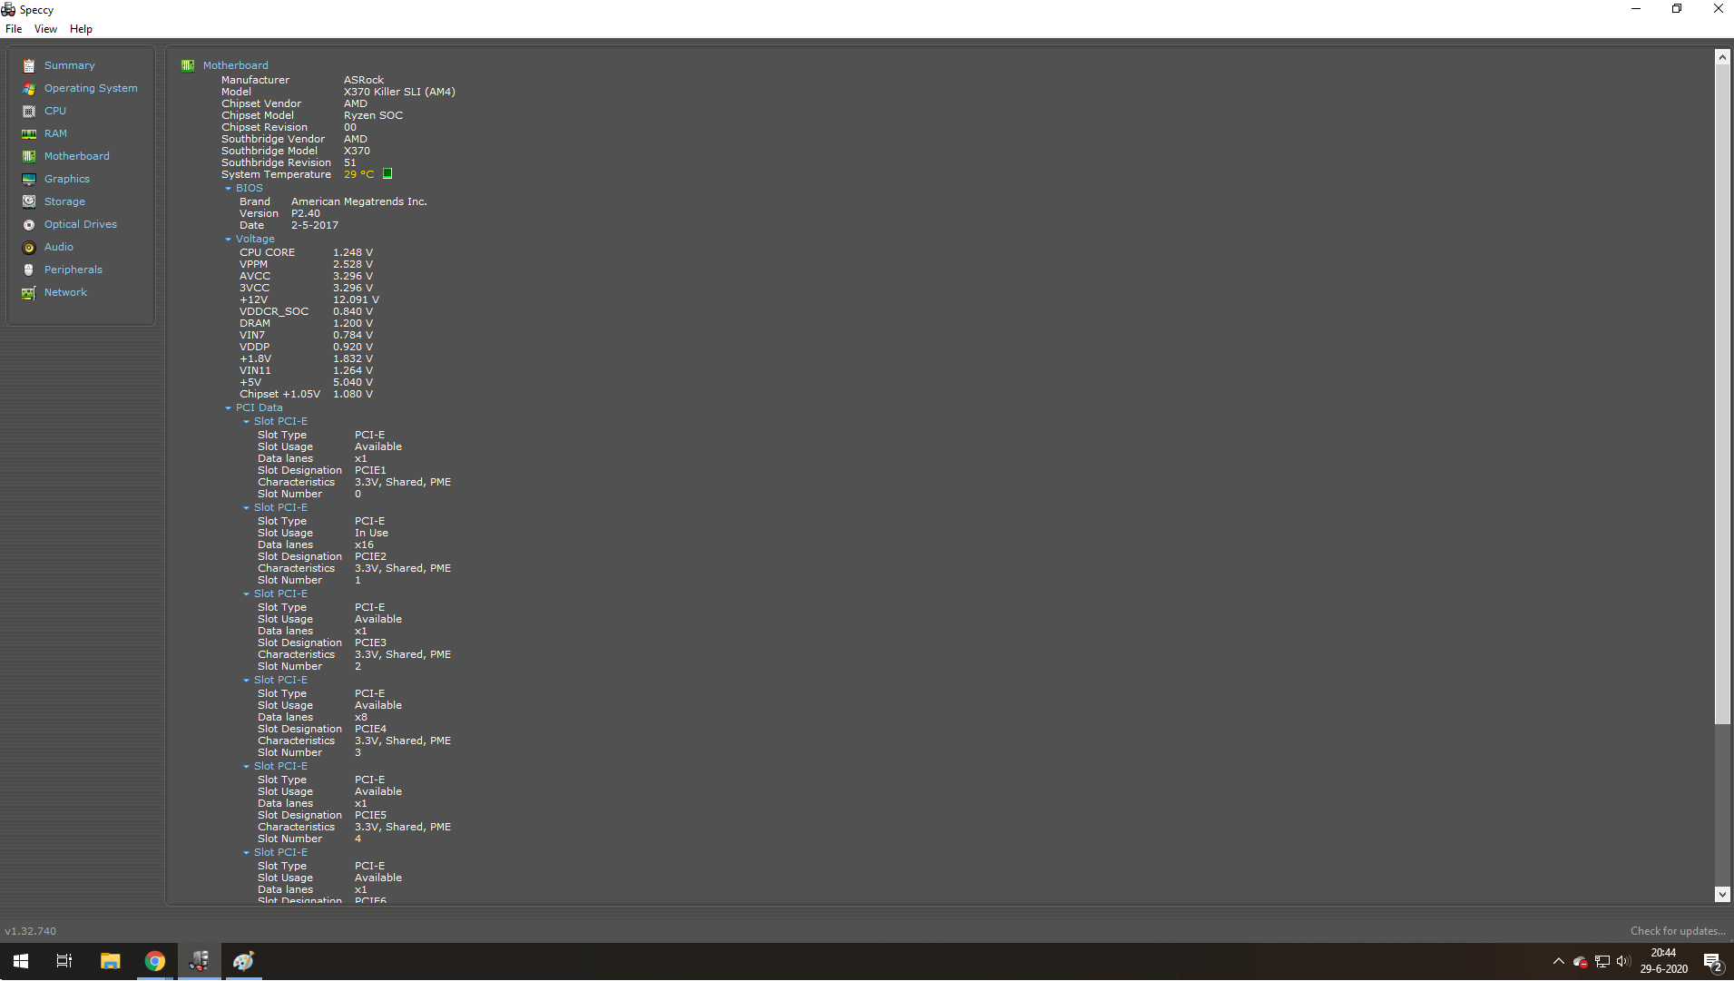1734x981 pixels.
Task: Collapse the PCI Data section
Action: pyautogui.click(x=228, y=408)
